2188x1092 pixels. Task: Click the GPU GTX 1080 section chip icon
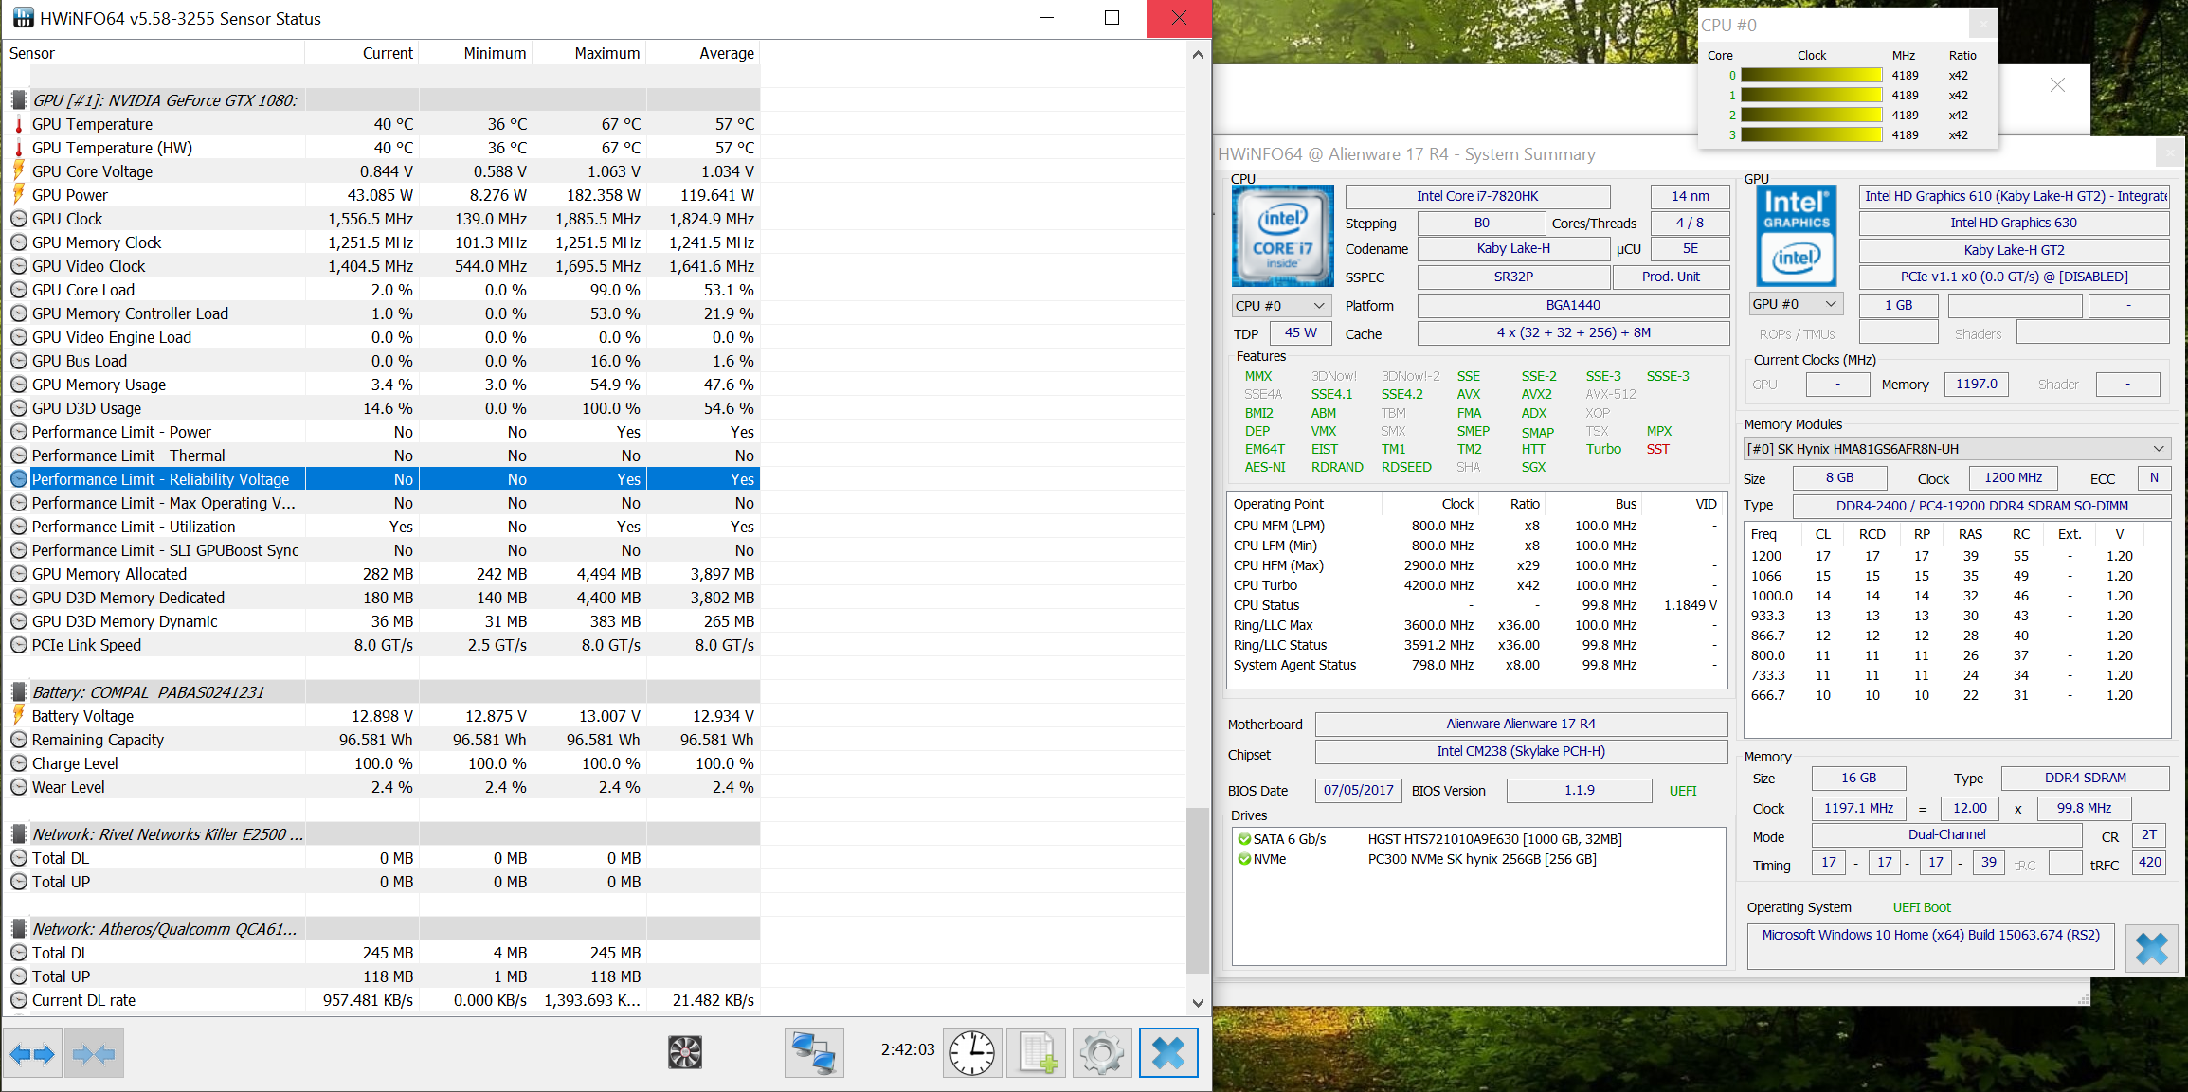pos(18,100)
